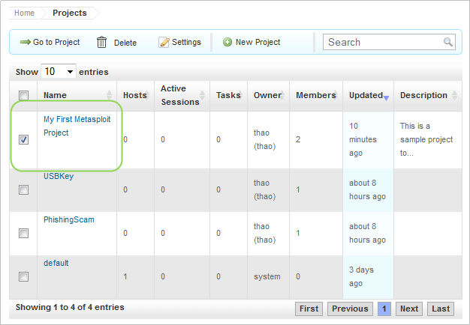
Task: Focus the Search input field
Action: point(383,43)
